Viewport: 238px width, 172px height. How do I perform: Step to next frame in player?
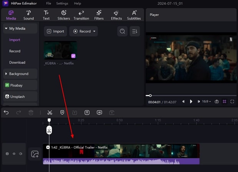[x=198, y=102]
